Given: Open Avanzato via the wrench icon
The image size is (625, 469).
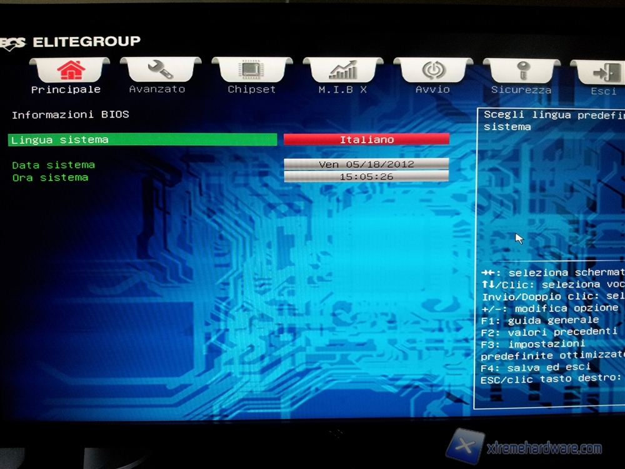Looking at the screenshot, I should click(x=160, y=69).
